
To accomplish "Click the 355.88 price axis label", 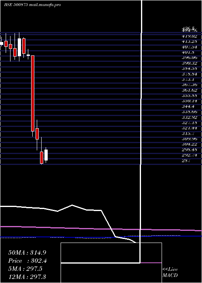I will (x=189, y=96).
